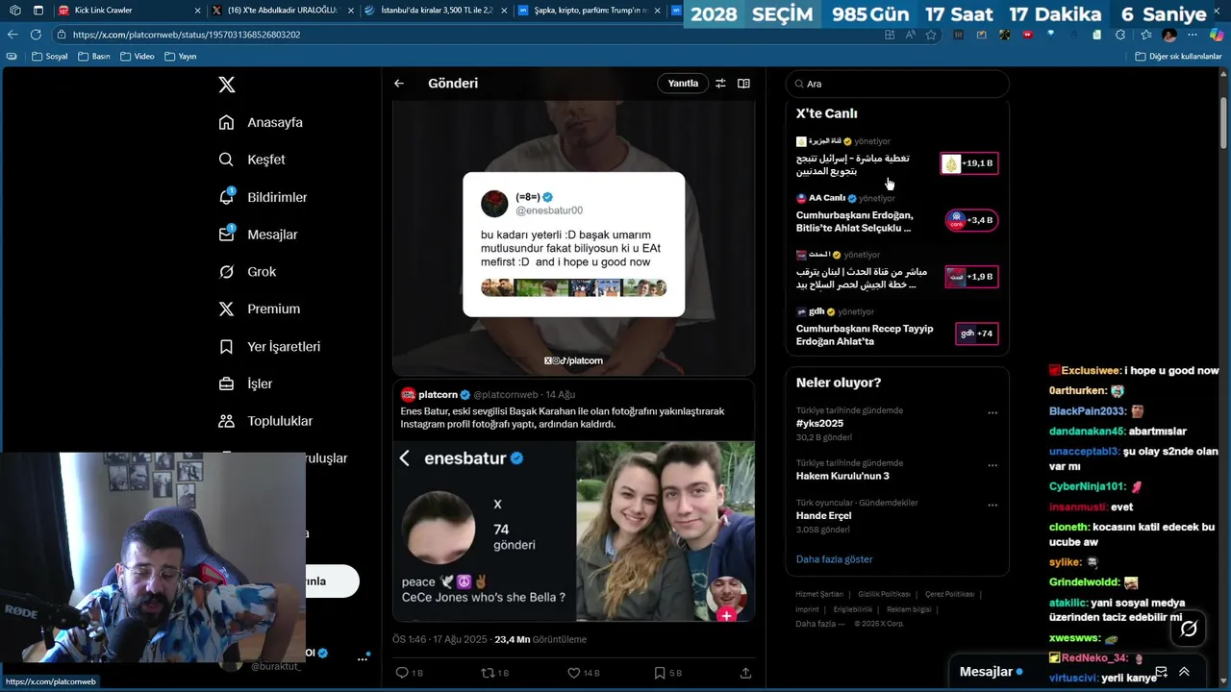Click the back arrow next to Gönderi
This screenshot has width=1231, height=692.
399,84
